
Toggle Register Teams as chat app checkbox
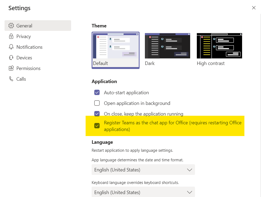[x=97, y=126]
